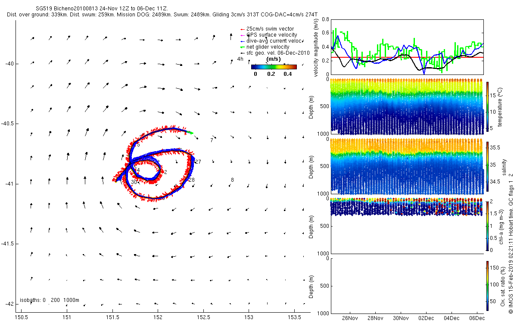Click the '28Nov' date tick
This screenshot has height=323, width=517.
click(x=375, y=318)
